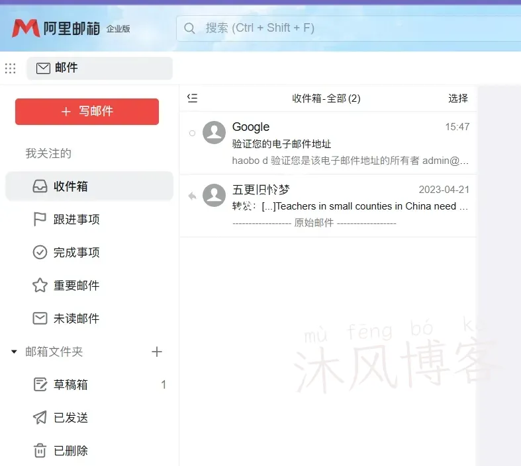Collapse the 邮箱文件夹 section arrow
This screenshot has height=466, width=521.
click(14, 352)
